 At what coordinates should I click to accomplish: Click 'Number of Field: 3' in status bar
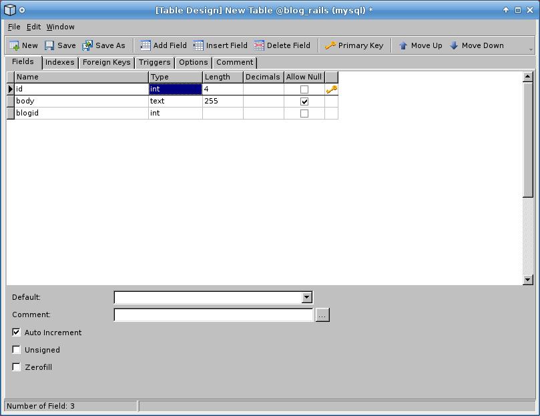coord(41,406)
